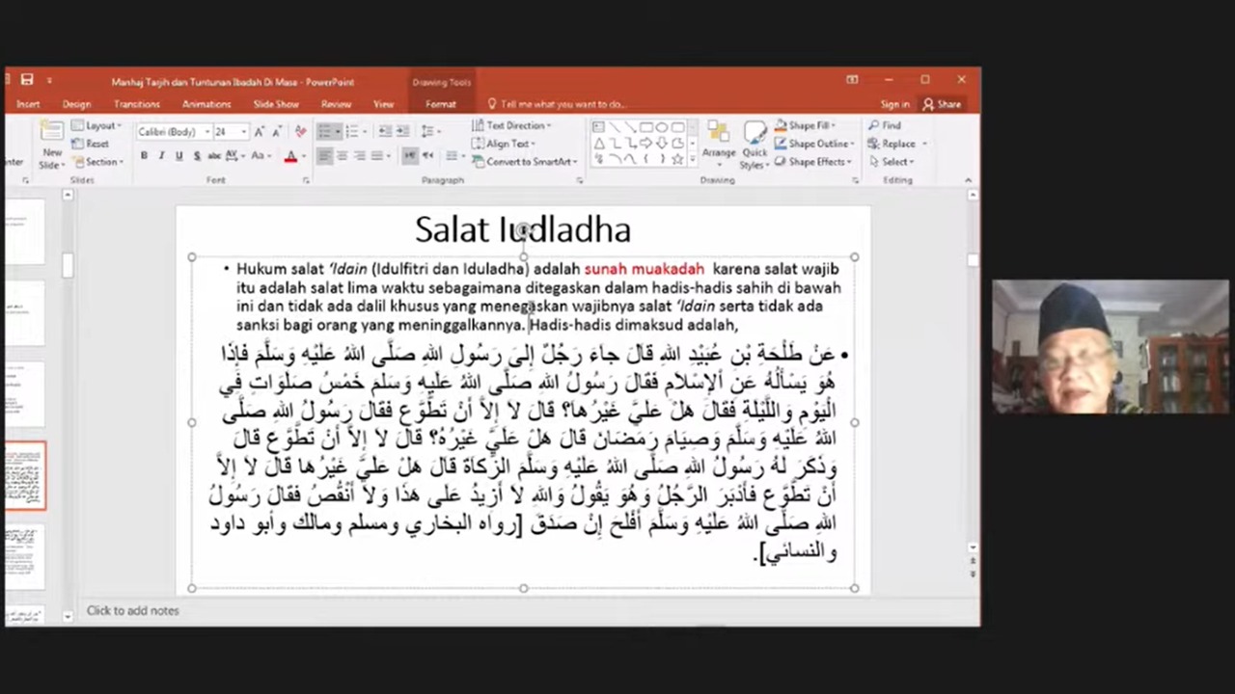Toggle Align Left paragraph alignment

click(324, 155)
